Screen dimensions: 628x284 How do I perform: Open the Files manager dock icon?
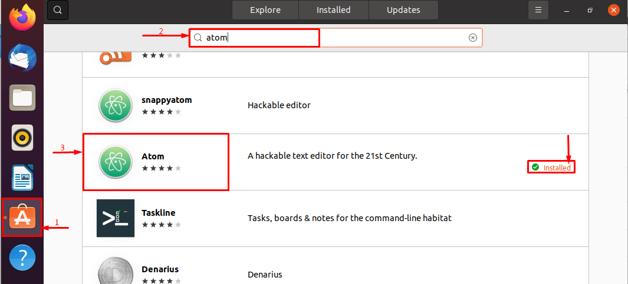(22, 98)
